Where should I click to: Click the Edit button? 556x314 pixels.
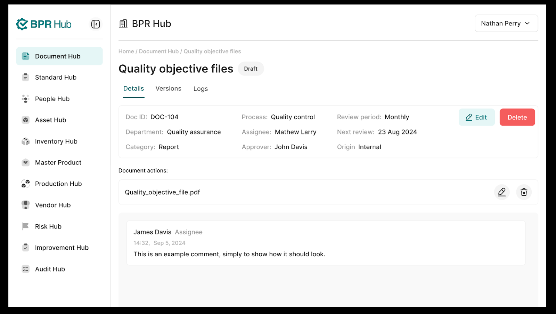[x=476, y=117]
